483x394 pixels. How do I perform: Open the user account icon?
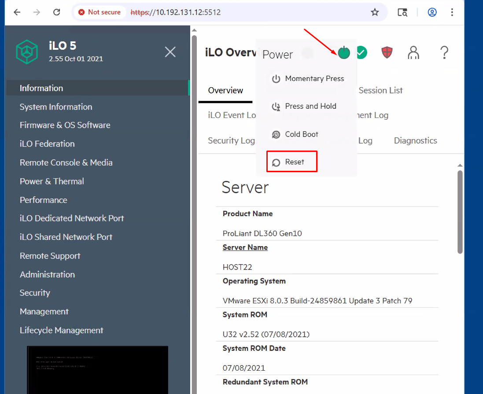413,53
